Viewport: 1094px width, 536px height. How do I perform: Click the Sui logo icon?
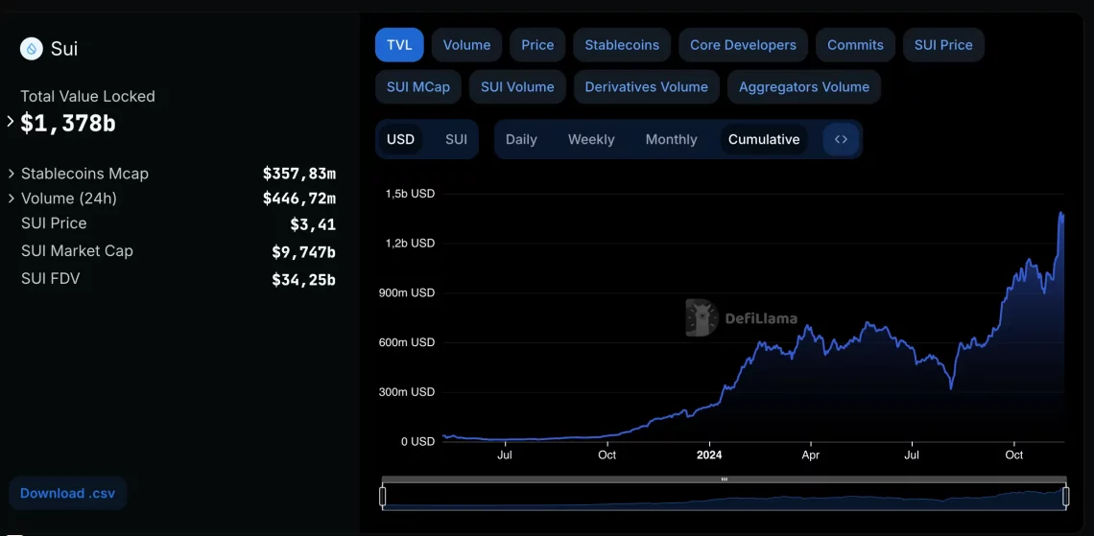[32, 49]
